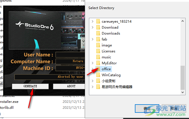
Task: Select the Downloads directory name
Action: tap(111, 33)
